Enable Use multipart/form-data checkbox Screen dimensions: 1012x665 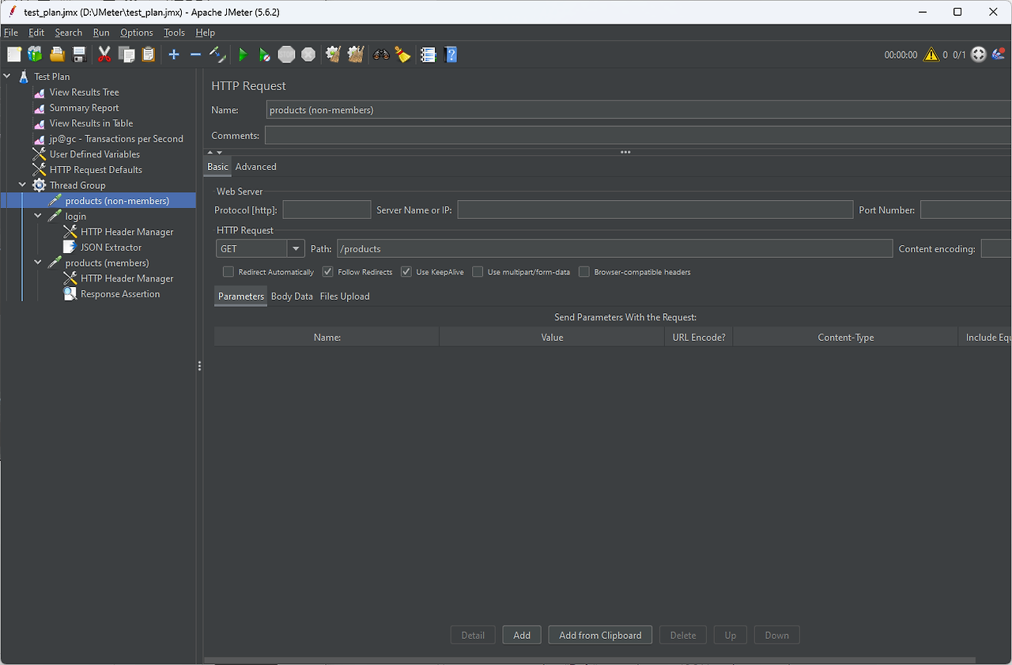pos(478,272)
